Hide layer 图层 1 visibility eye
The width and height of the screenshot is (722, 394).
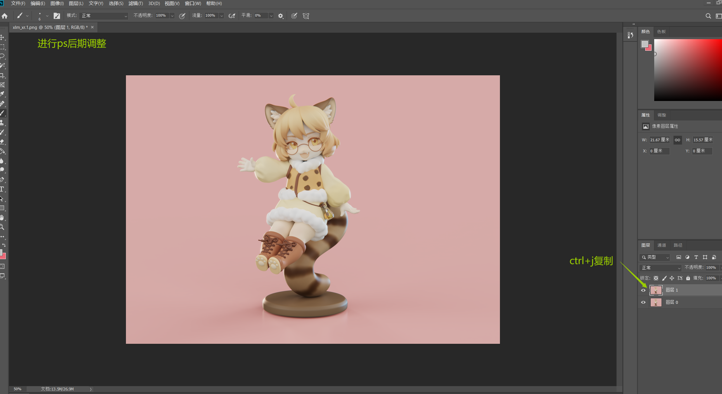(643, 290)
